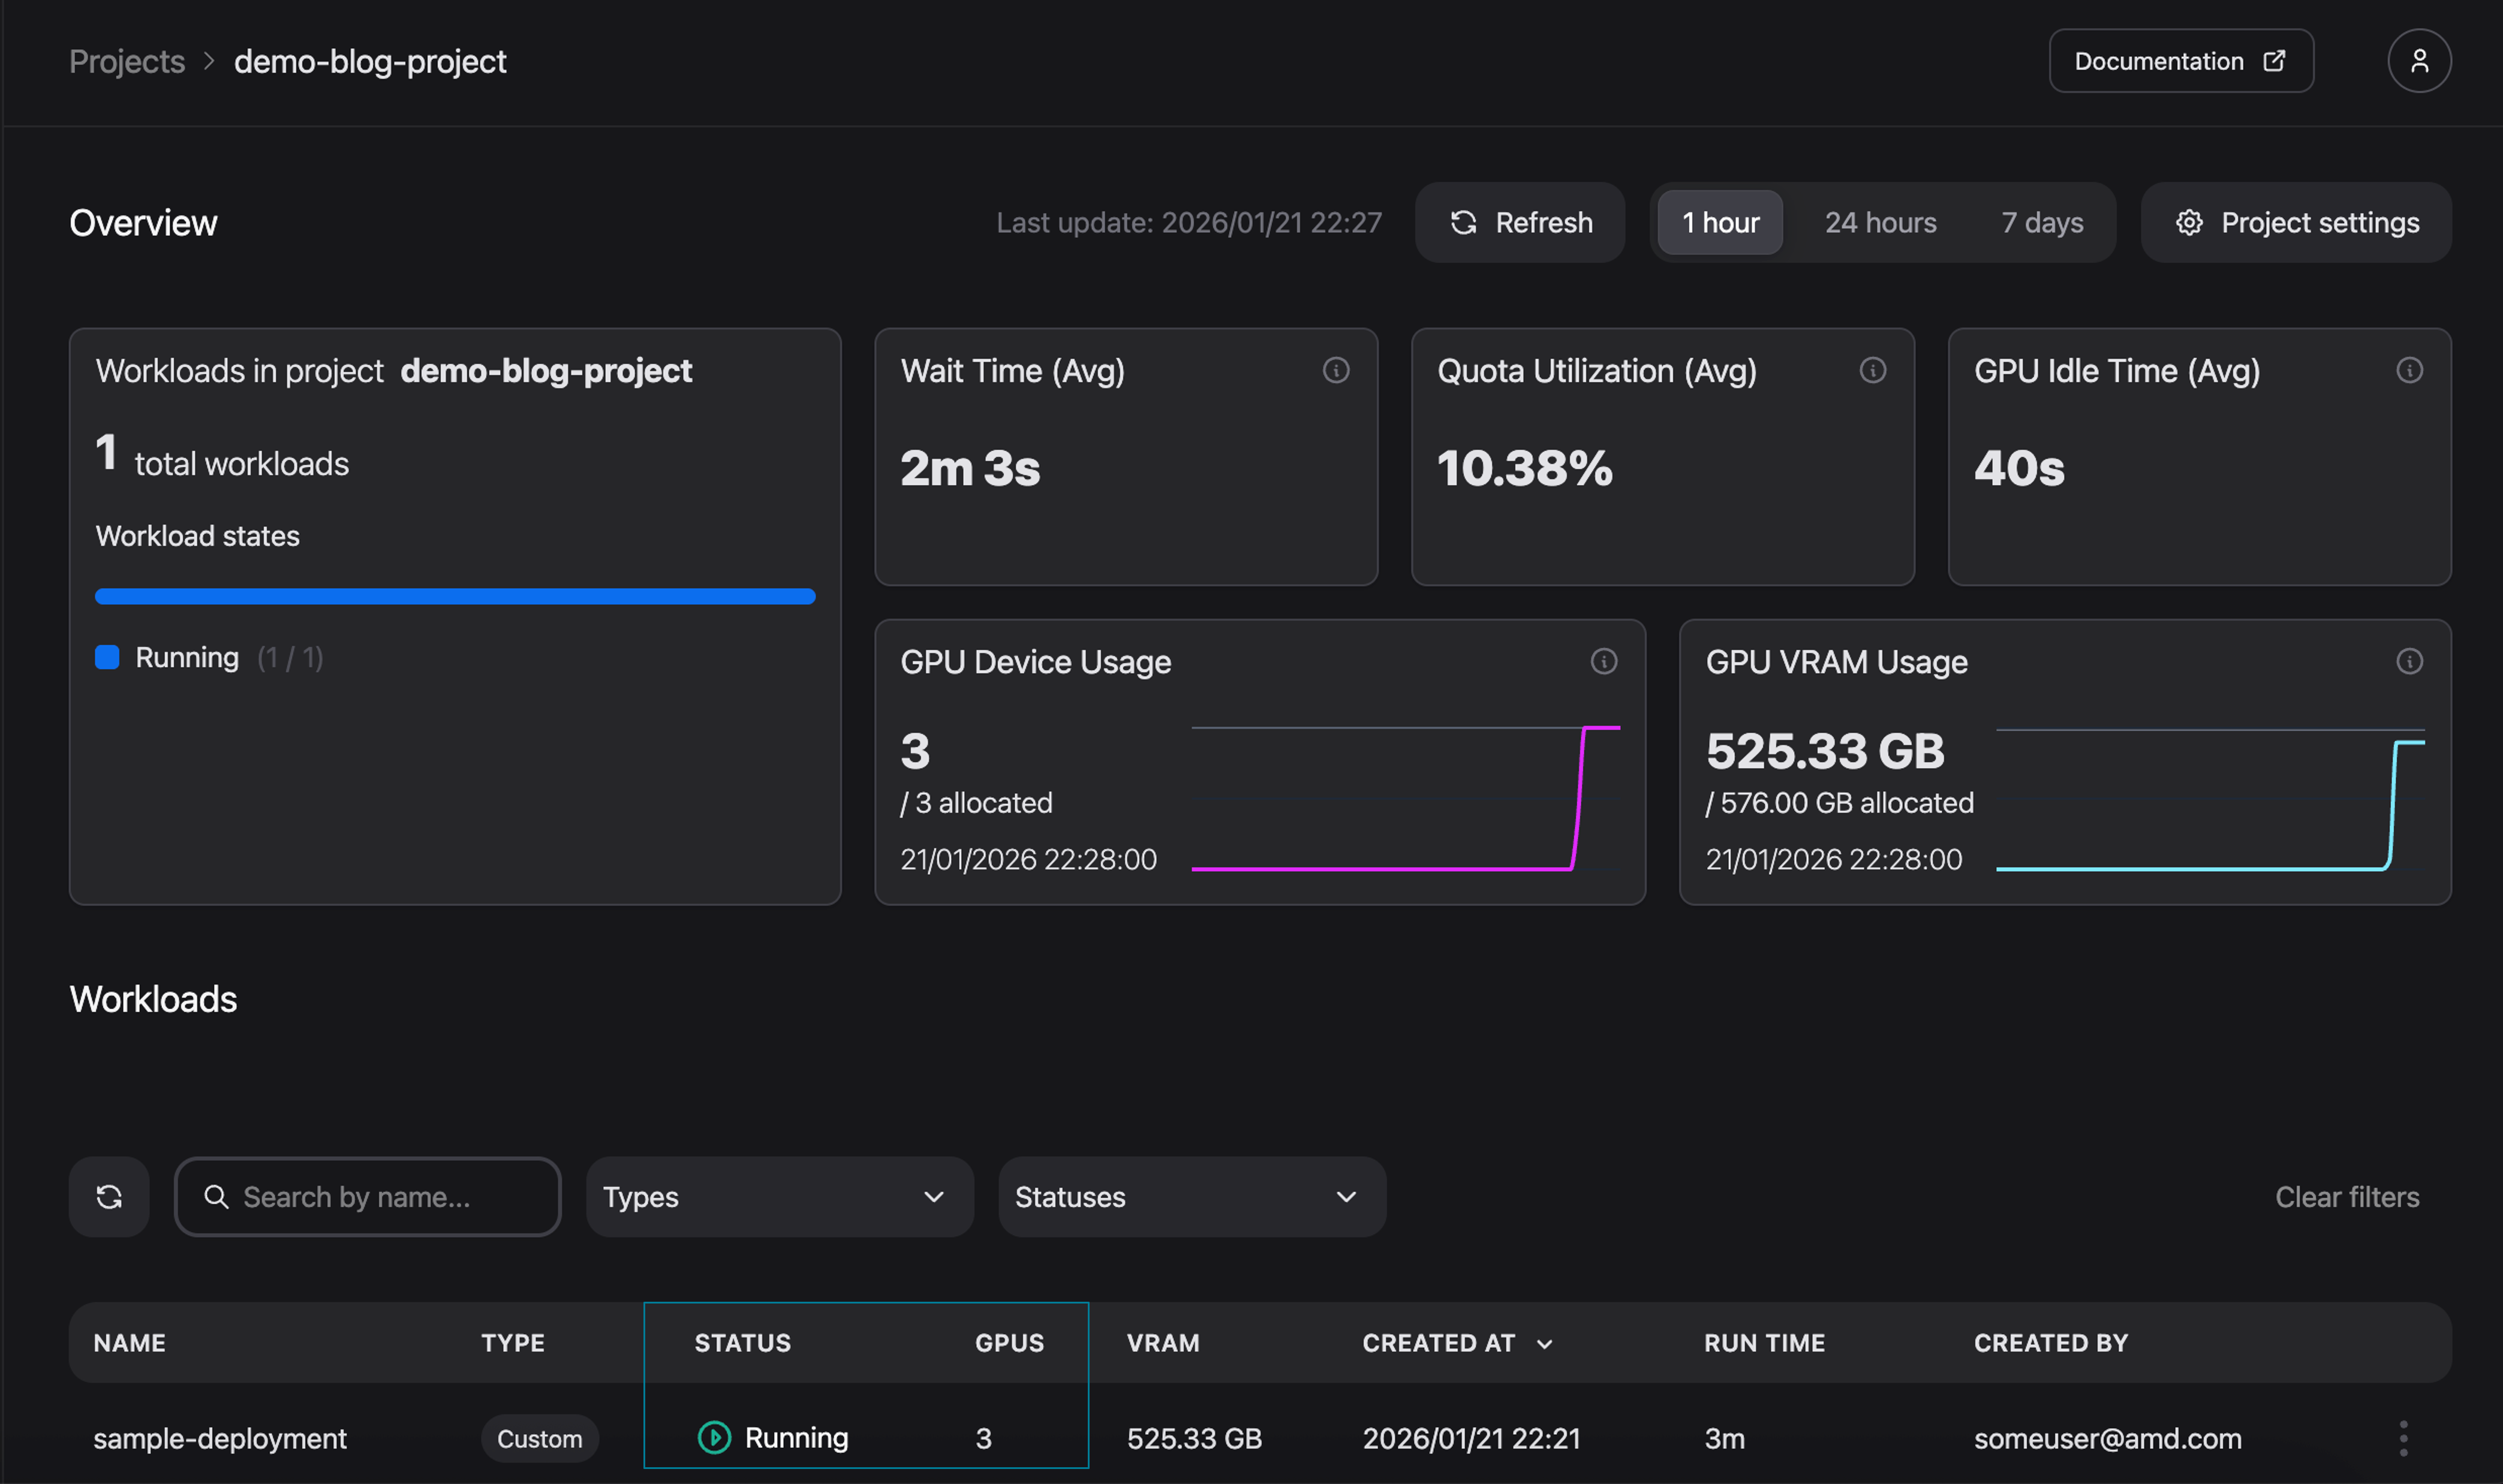This screenshot has height=1484, width=2503.
Task: Click the Search by name field
Action: [368, 1196]
